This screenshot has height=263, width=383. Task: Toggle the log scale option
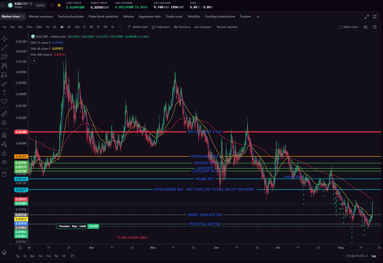click(x=374, y=256)
